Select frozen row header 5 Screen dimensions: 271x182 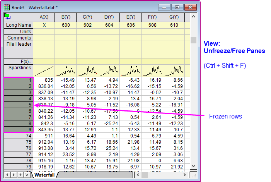(x=18, y=105)
